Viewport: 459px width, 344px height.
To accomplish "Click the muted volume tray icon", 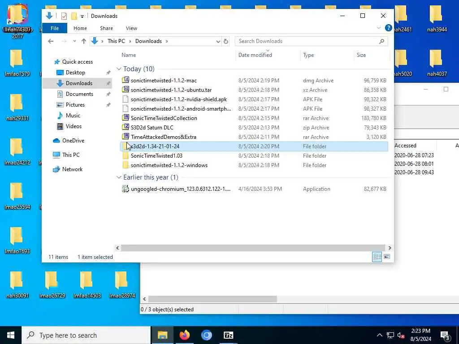I will pos(401,335).
